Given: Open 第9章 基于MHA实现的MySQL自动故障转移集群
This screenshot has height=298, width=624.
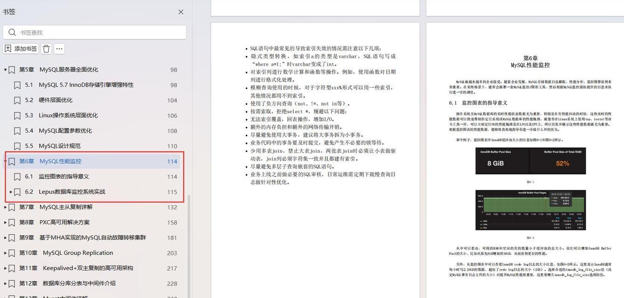Looking at the screenshot, I should [x=83, y=238].
